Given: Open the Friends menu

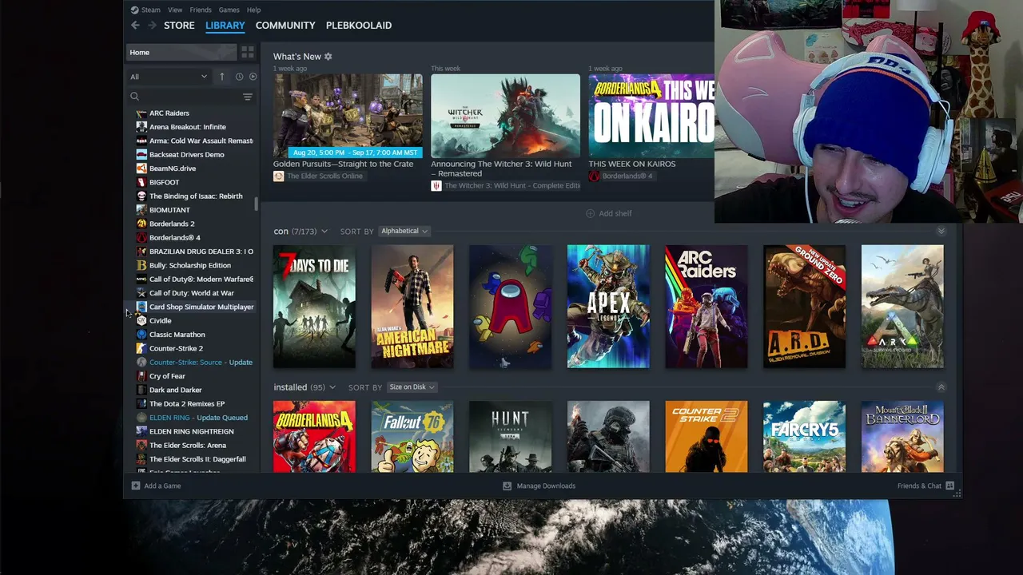Looking at the screenshot, I should (201, 10).
